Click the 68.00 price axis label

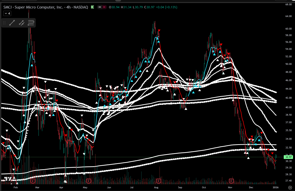coord(288,4)
